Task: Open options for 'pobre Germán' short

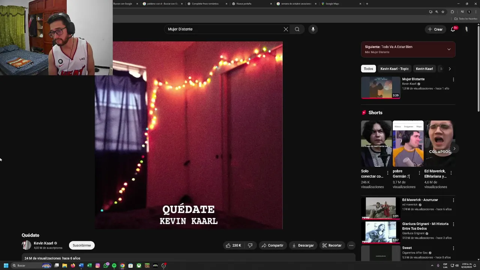Action: 419,173
